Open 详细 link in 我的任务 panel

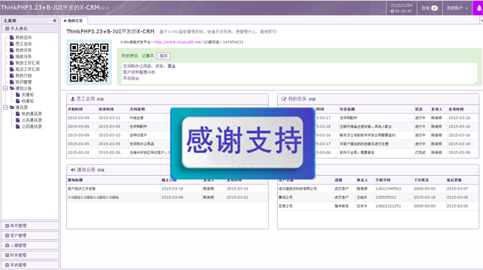(x=312, y=99)
